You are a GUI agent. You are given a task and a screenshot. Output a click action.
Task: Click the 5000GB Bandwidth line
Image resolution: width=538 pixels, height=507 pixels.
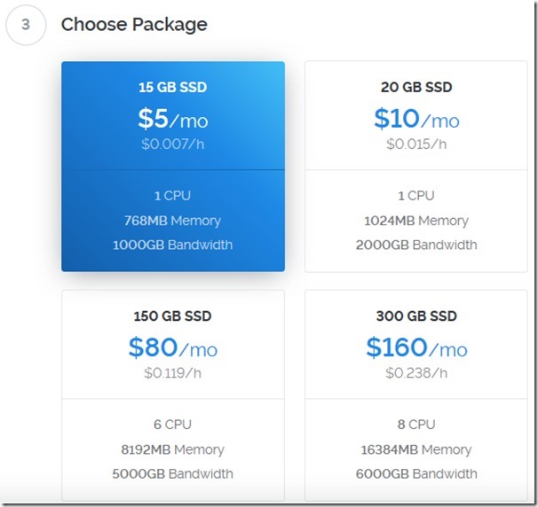(172, 473)
